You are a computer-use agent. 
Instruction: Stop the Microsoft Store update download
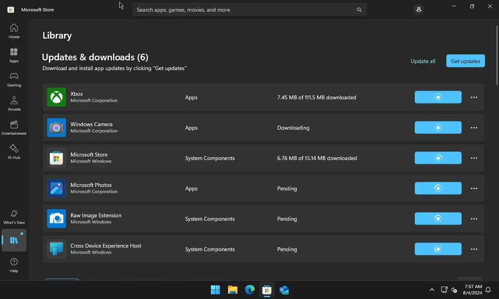pos(438,158)
